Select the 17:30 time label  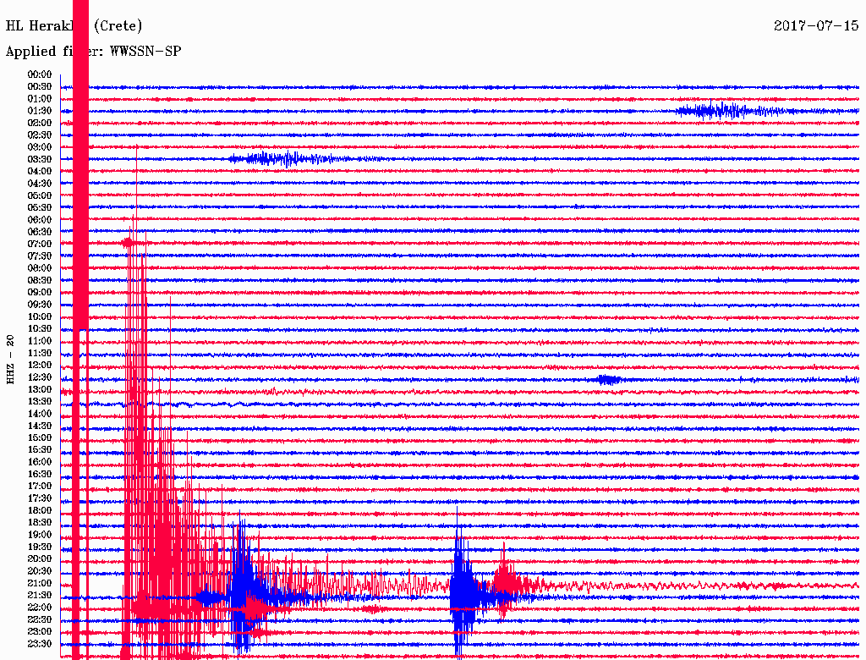[39, 498]
